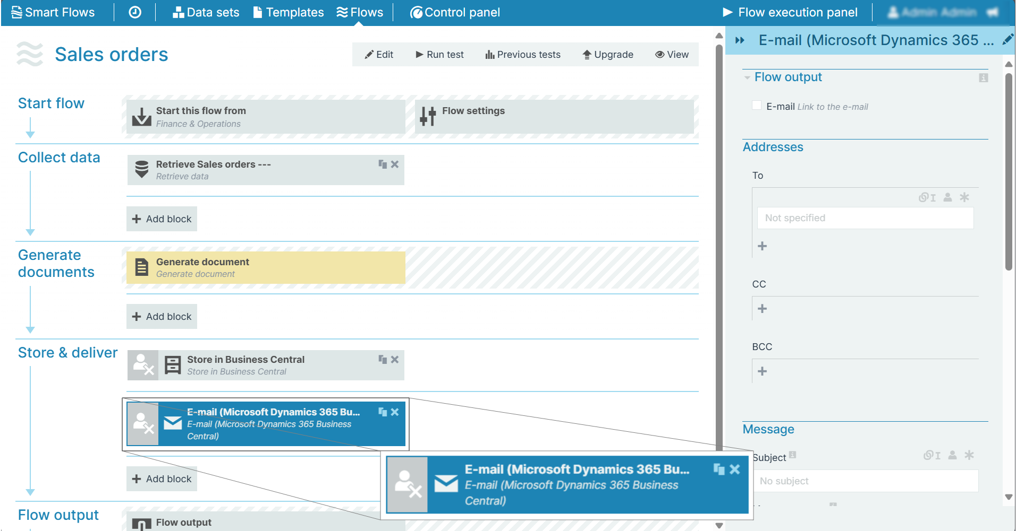Tick the E-mail link to the e-mail checkbox

coord(757,105)
